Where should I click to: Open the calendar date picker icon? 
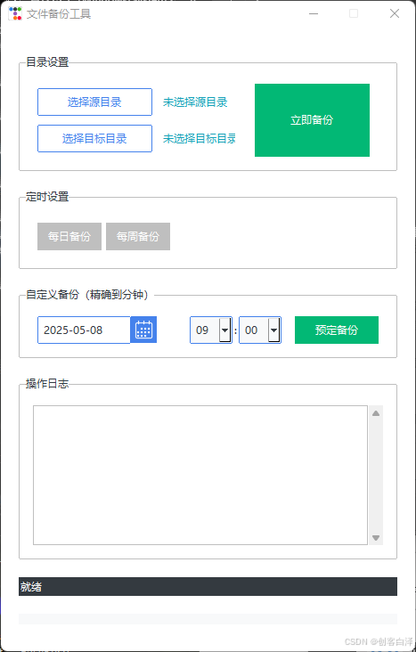(143, 330)
